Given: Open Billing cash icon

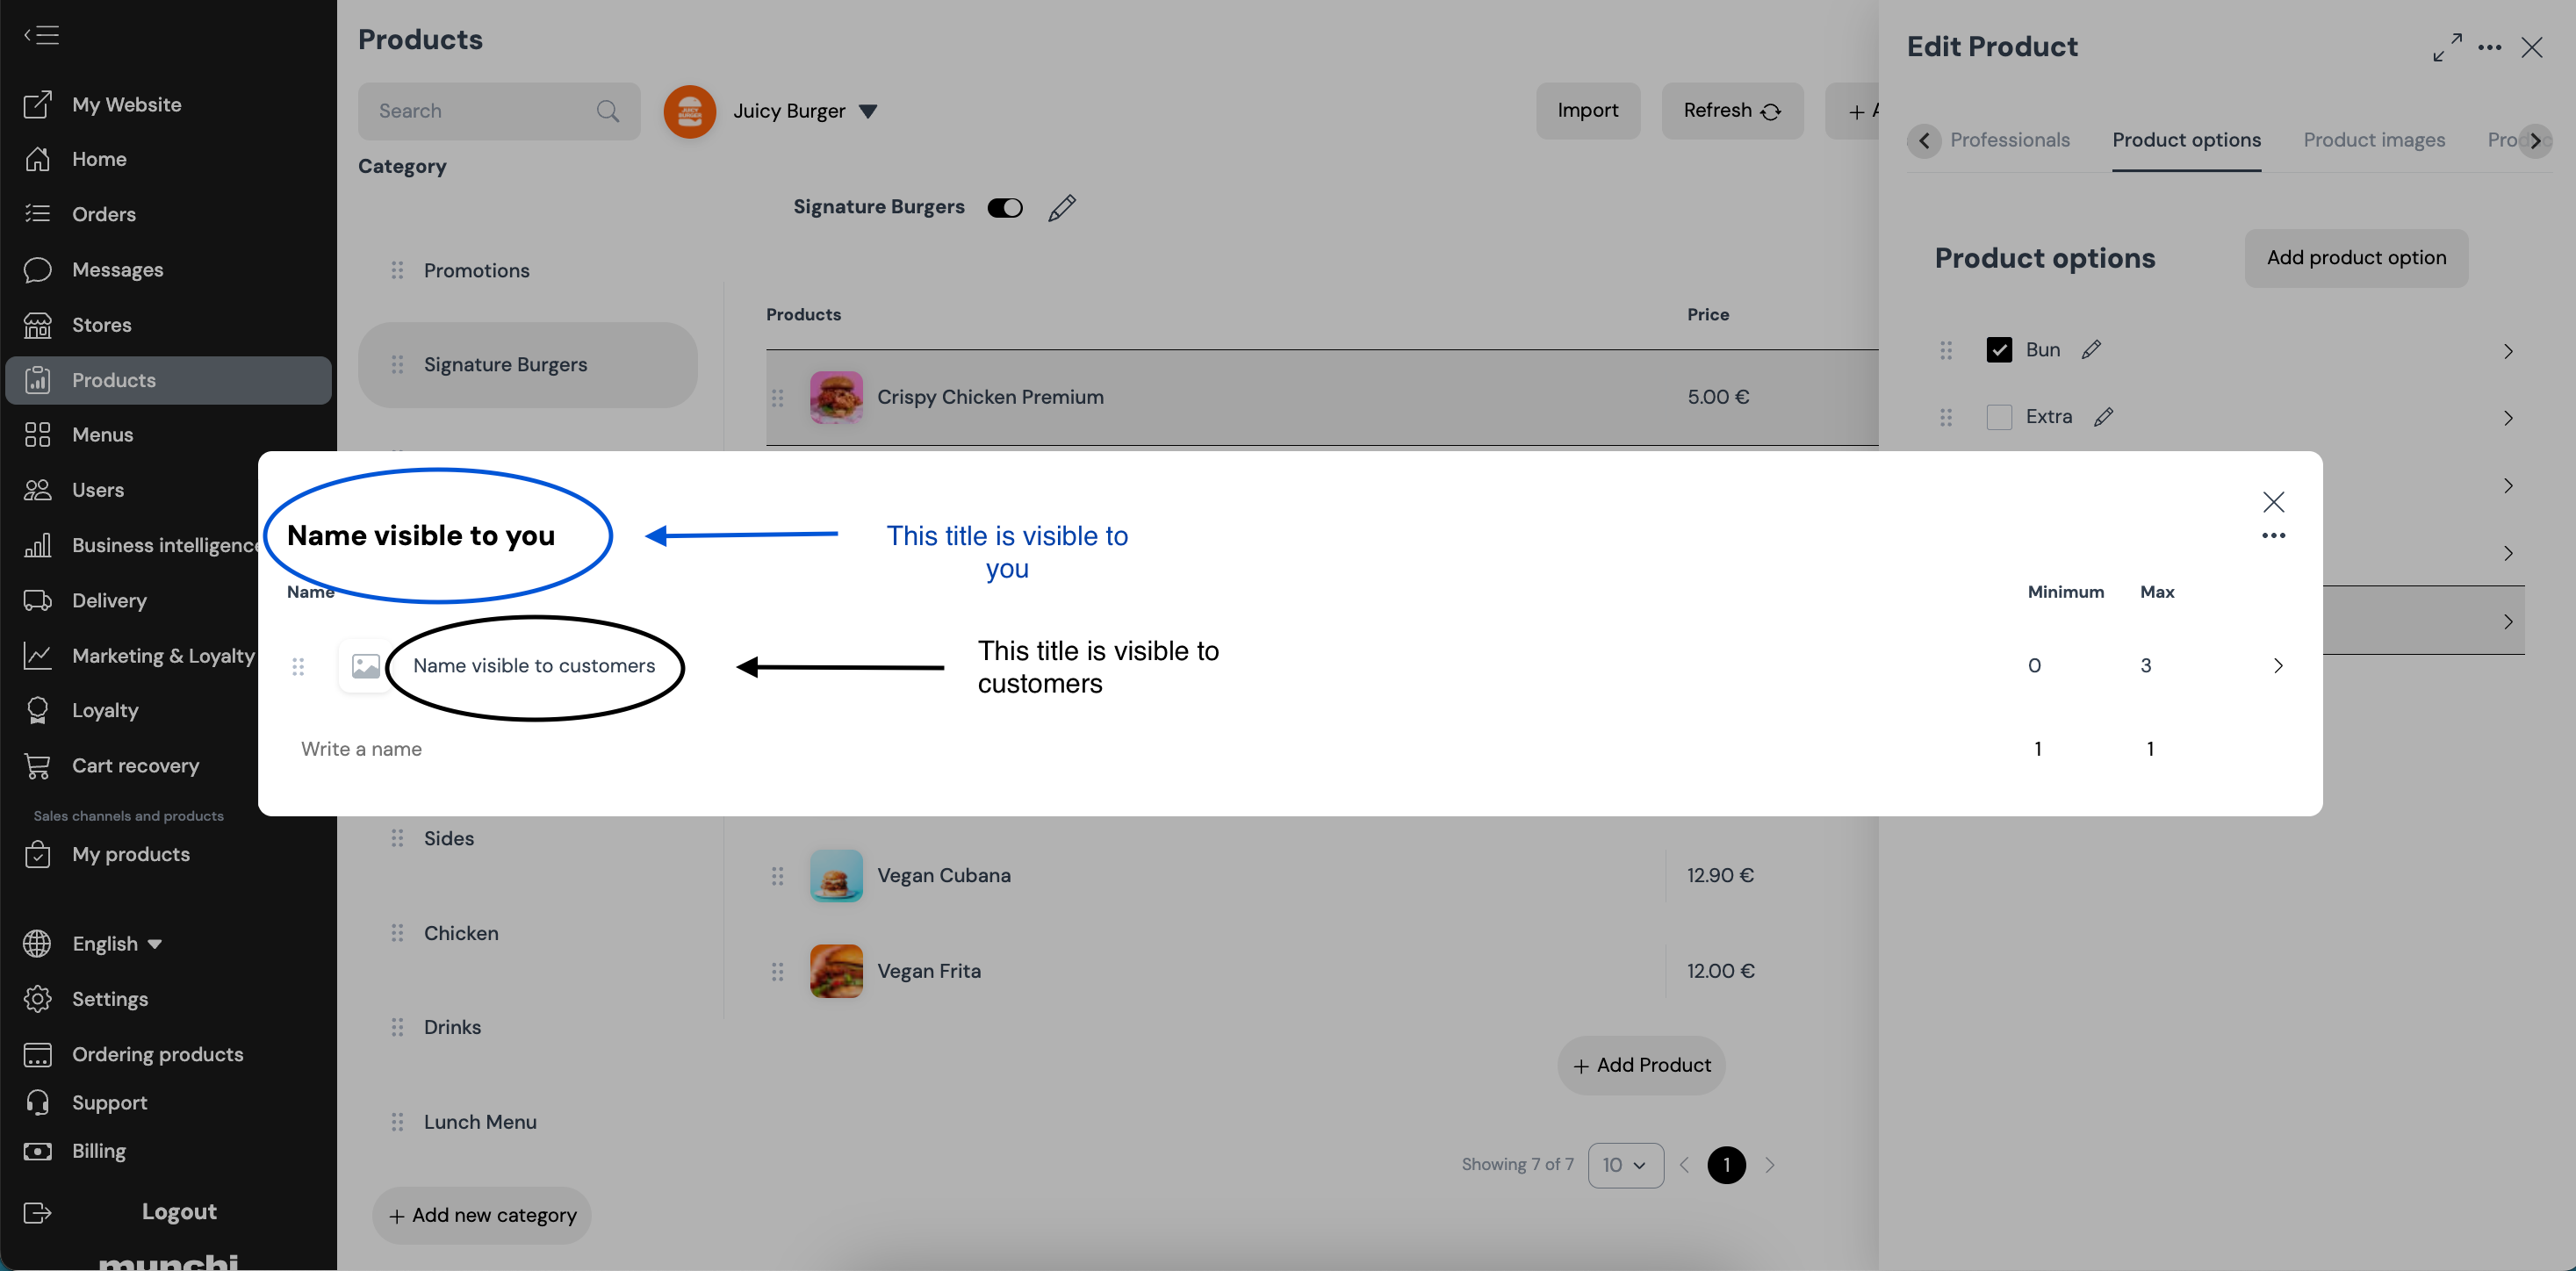Looking at the screenshot, I should point(38,1150).
